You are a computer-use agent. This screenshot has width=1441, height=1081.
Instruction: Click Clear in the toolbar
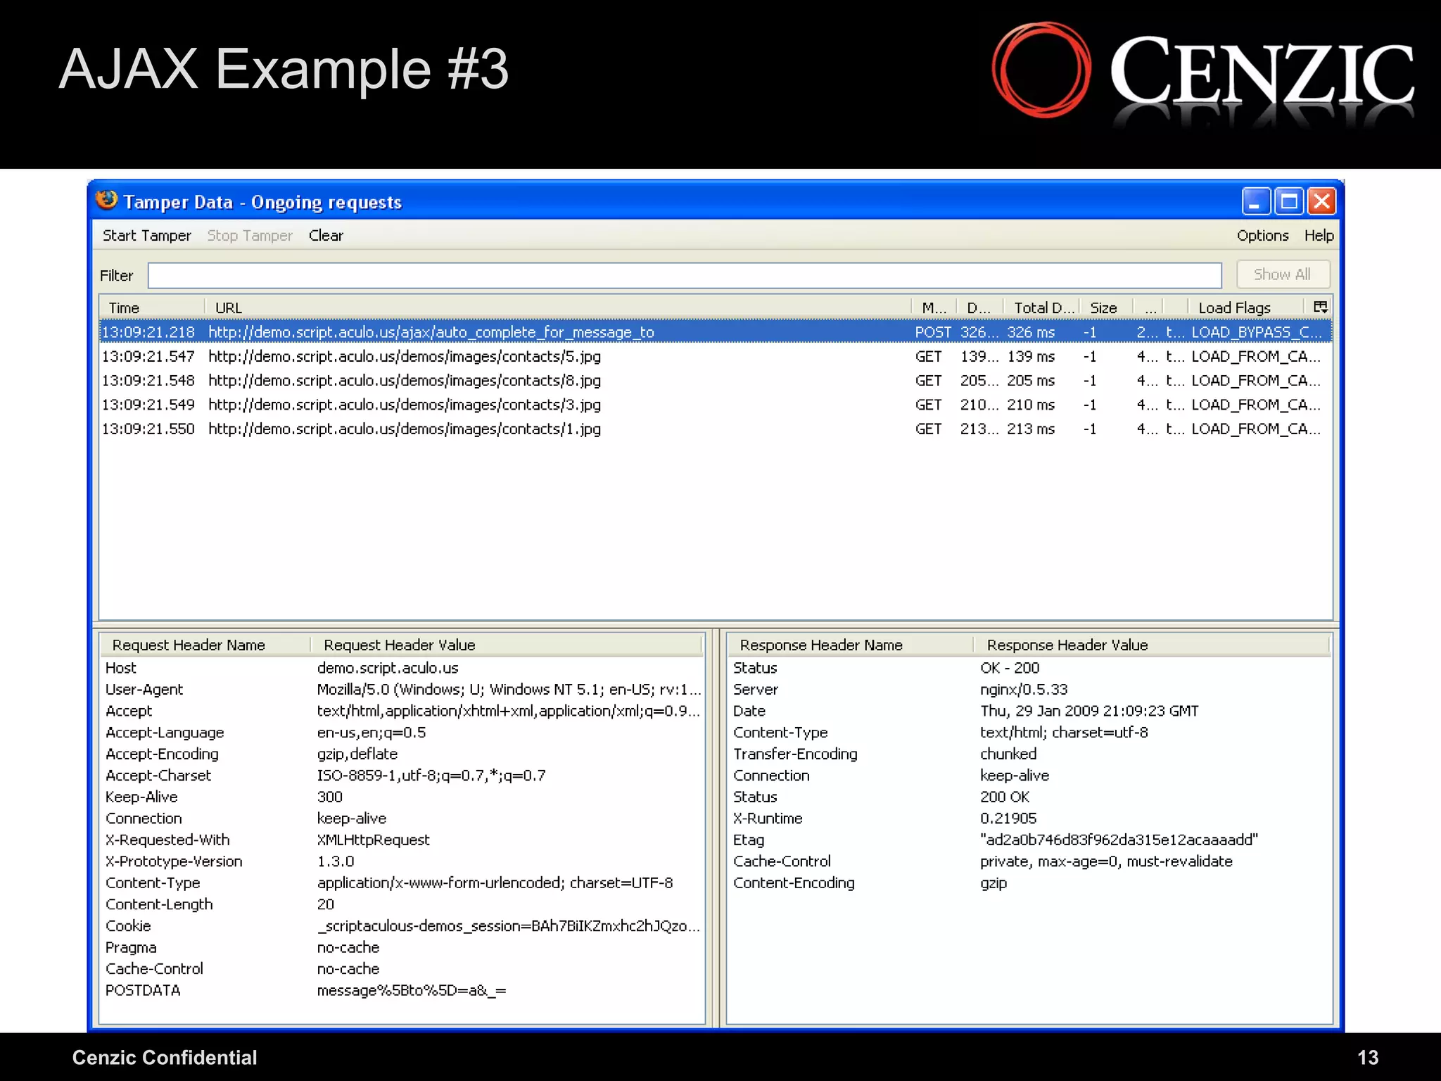coord(326,236)
